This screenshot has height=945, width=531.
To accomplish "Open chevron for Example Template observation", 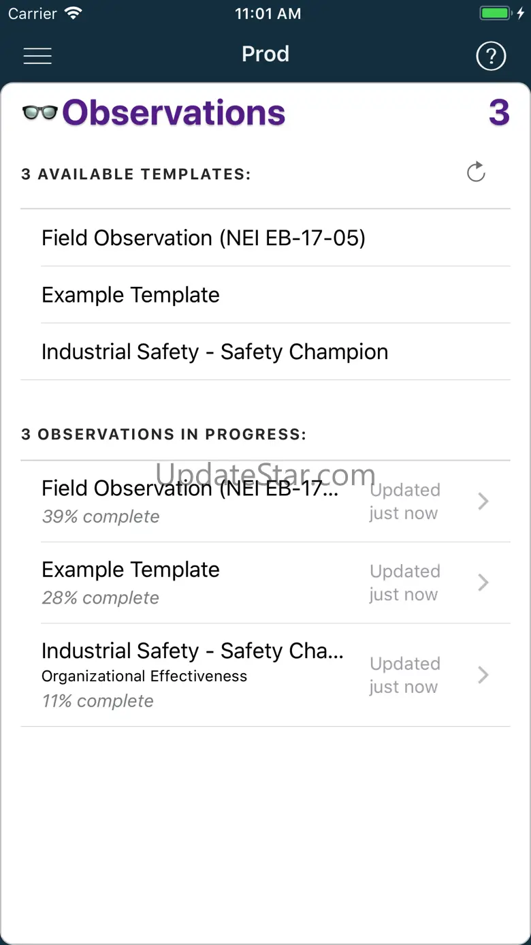I will 483,583.
